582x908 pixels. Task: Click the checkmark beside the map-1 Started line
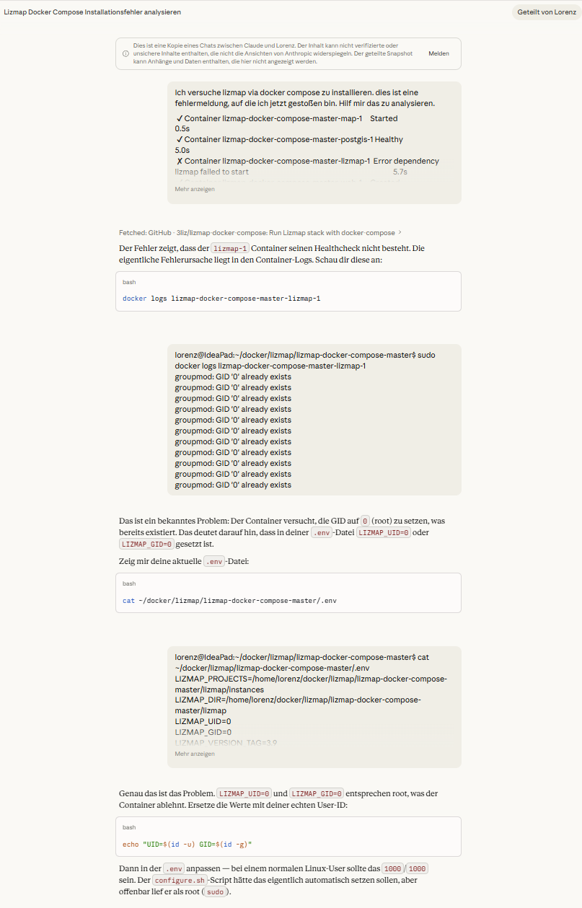click(x=179, y=118)
